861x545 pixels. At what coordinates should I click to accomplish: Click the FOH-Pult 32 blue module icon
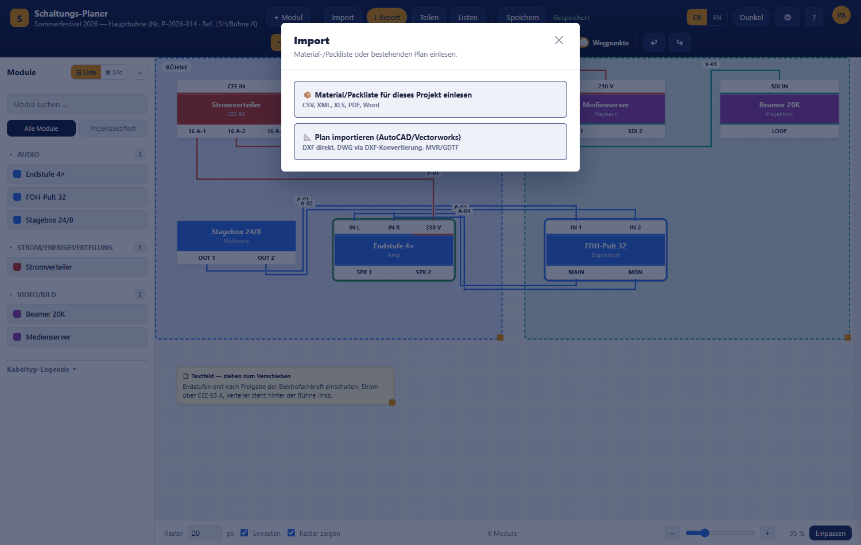(x=17, y=197)
